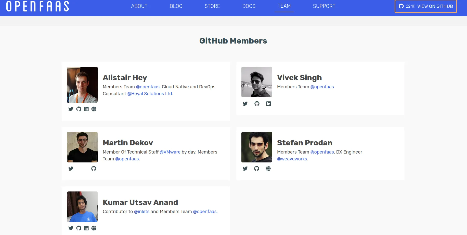Image resolution: width=467 pixels, height=235 pixels.
Task: Open the Docs nav item
Action: (x=249, y=6)
